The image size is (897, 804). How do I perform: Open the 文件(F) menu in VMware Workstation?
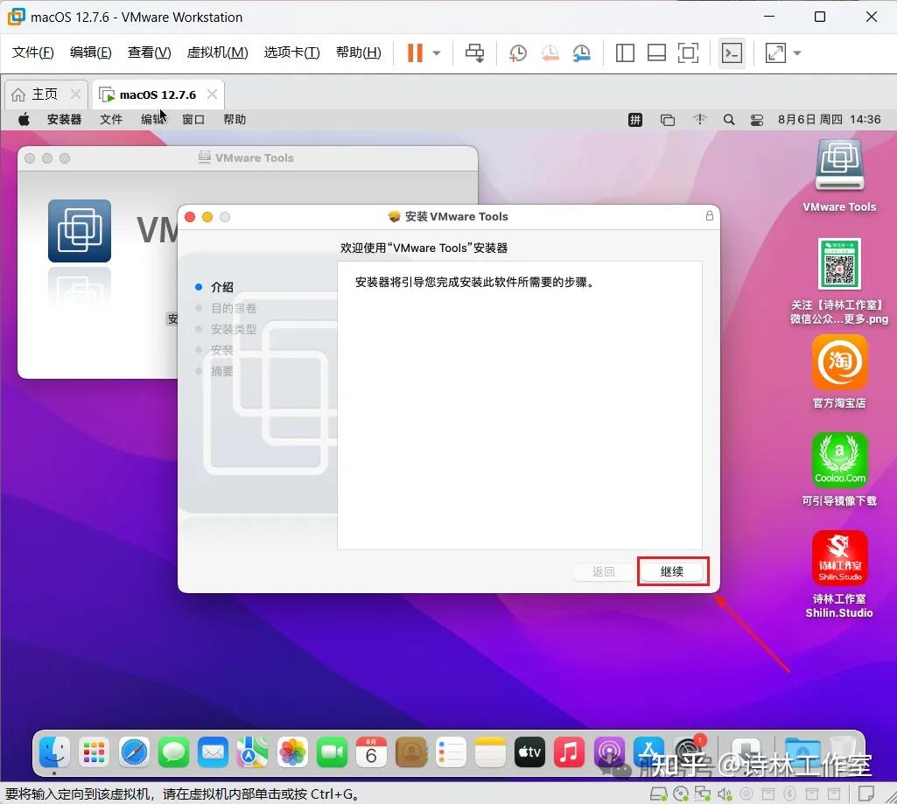pyautogui.click(x=33, y=52)
